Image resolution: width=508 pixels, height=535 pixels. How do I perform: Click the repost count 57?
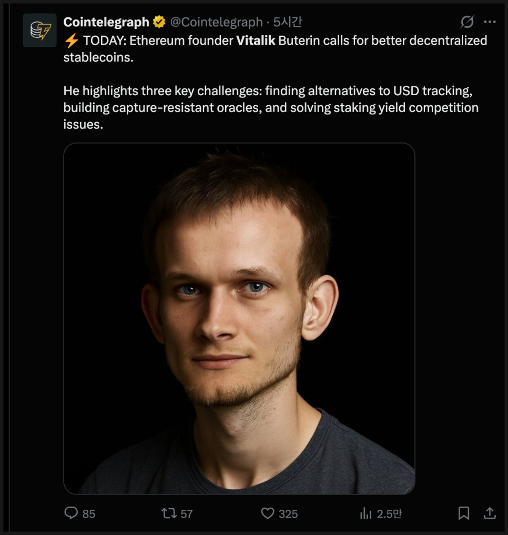(187, 513)
